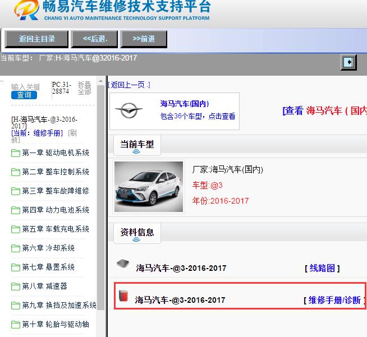The width and height of the screenshot is (367, 337).
Task: Open folder icon for 第六章 冷却系统
Action: click(x=16, y=248)
